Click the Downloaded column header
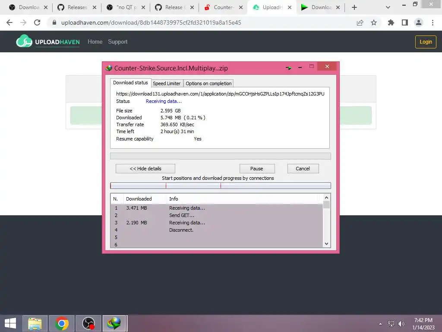This screenshot has width=442, height=332. (x=145, y=199)
